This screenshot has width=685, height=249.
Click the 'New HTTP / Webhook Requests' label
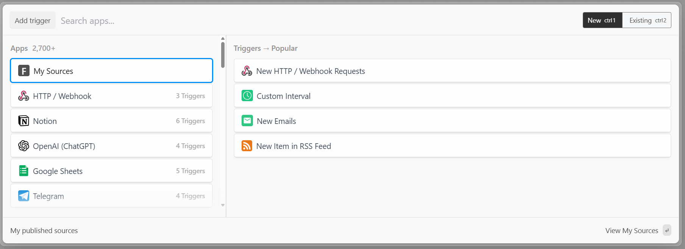coord(311,71)
